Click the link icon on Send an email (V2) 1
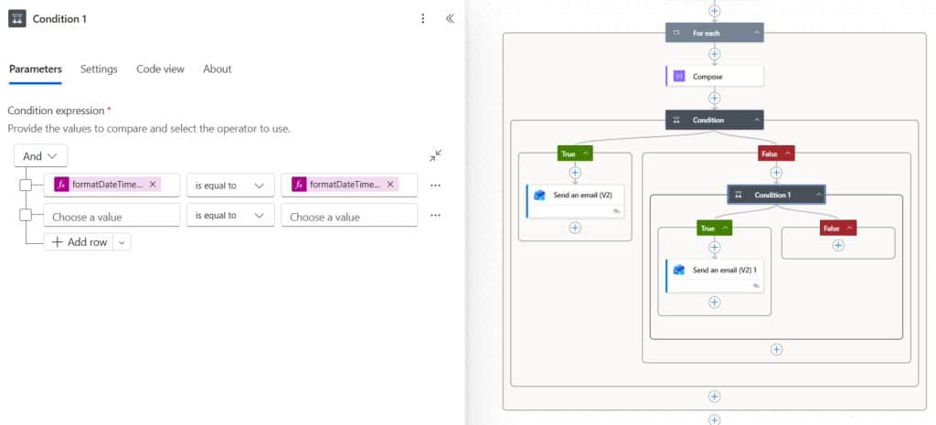 point(756,286)
